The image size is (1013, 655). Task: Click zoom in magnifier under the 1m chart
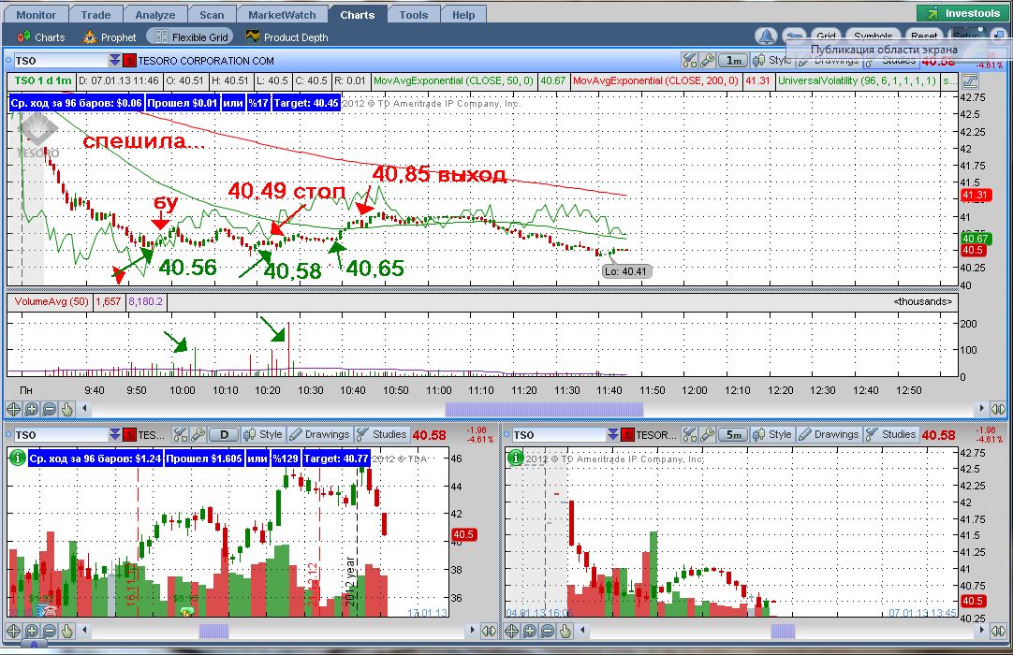31,409
